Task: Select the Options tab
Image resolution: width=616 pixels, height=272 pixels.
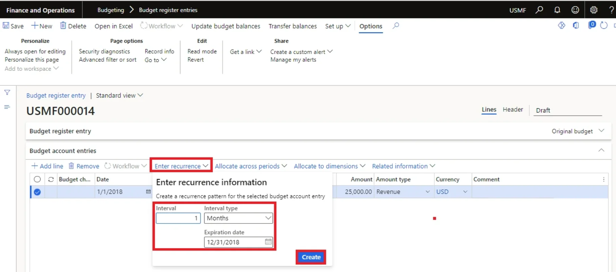Action: coord(371,26)
